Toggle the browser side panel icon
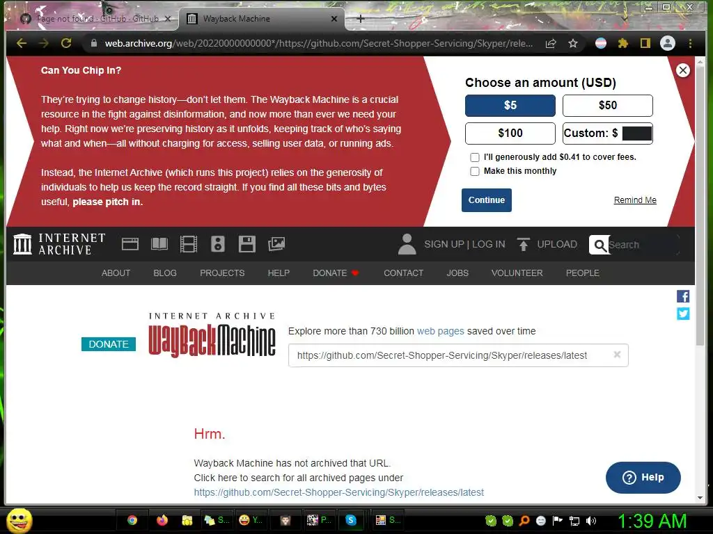Image resolution: width=713 pixels, height=534 pixels. pos(645,43)
